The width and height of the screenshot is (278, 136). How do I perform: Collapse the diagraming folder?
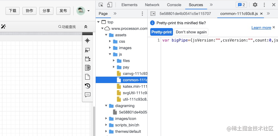106,106
